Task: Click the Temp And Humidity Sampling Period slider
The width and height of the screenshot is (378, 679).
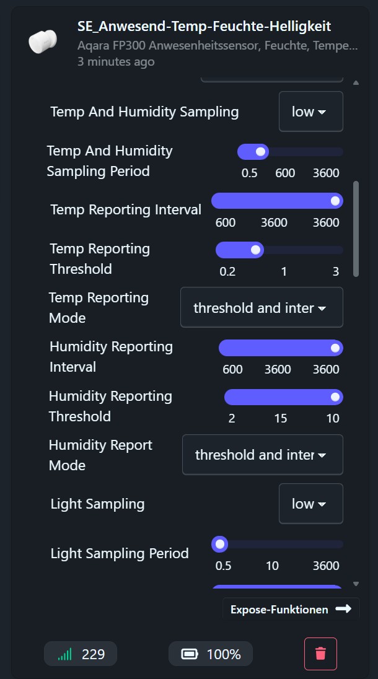Action: click(x=290, y=152)
